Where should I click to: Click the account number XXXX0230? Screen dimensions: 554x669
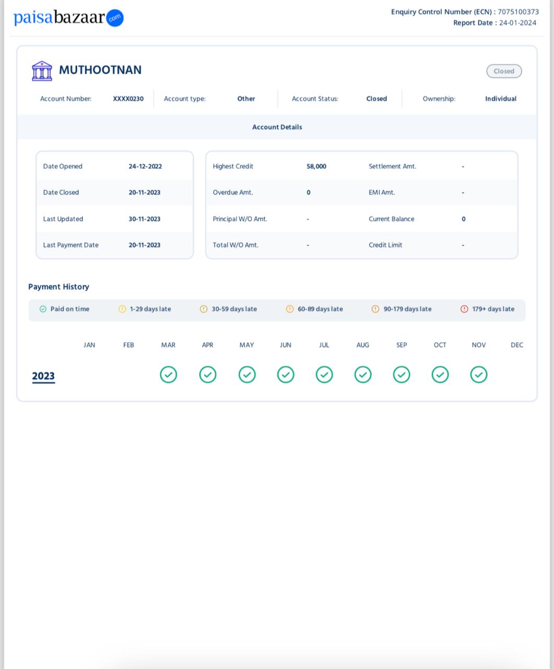(x=128, y=99)
